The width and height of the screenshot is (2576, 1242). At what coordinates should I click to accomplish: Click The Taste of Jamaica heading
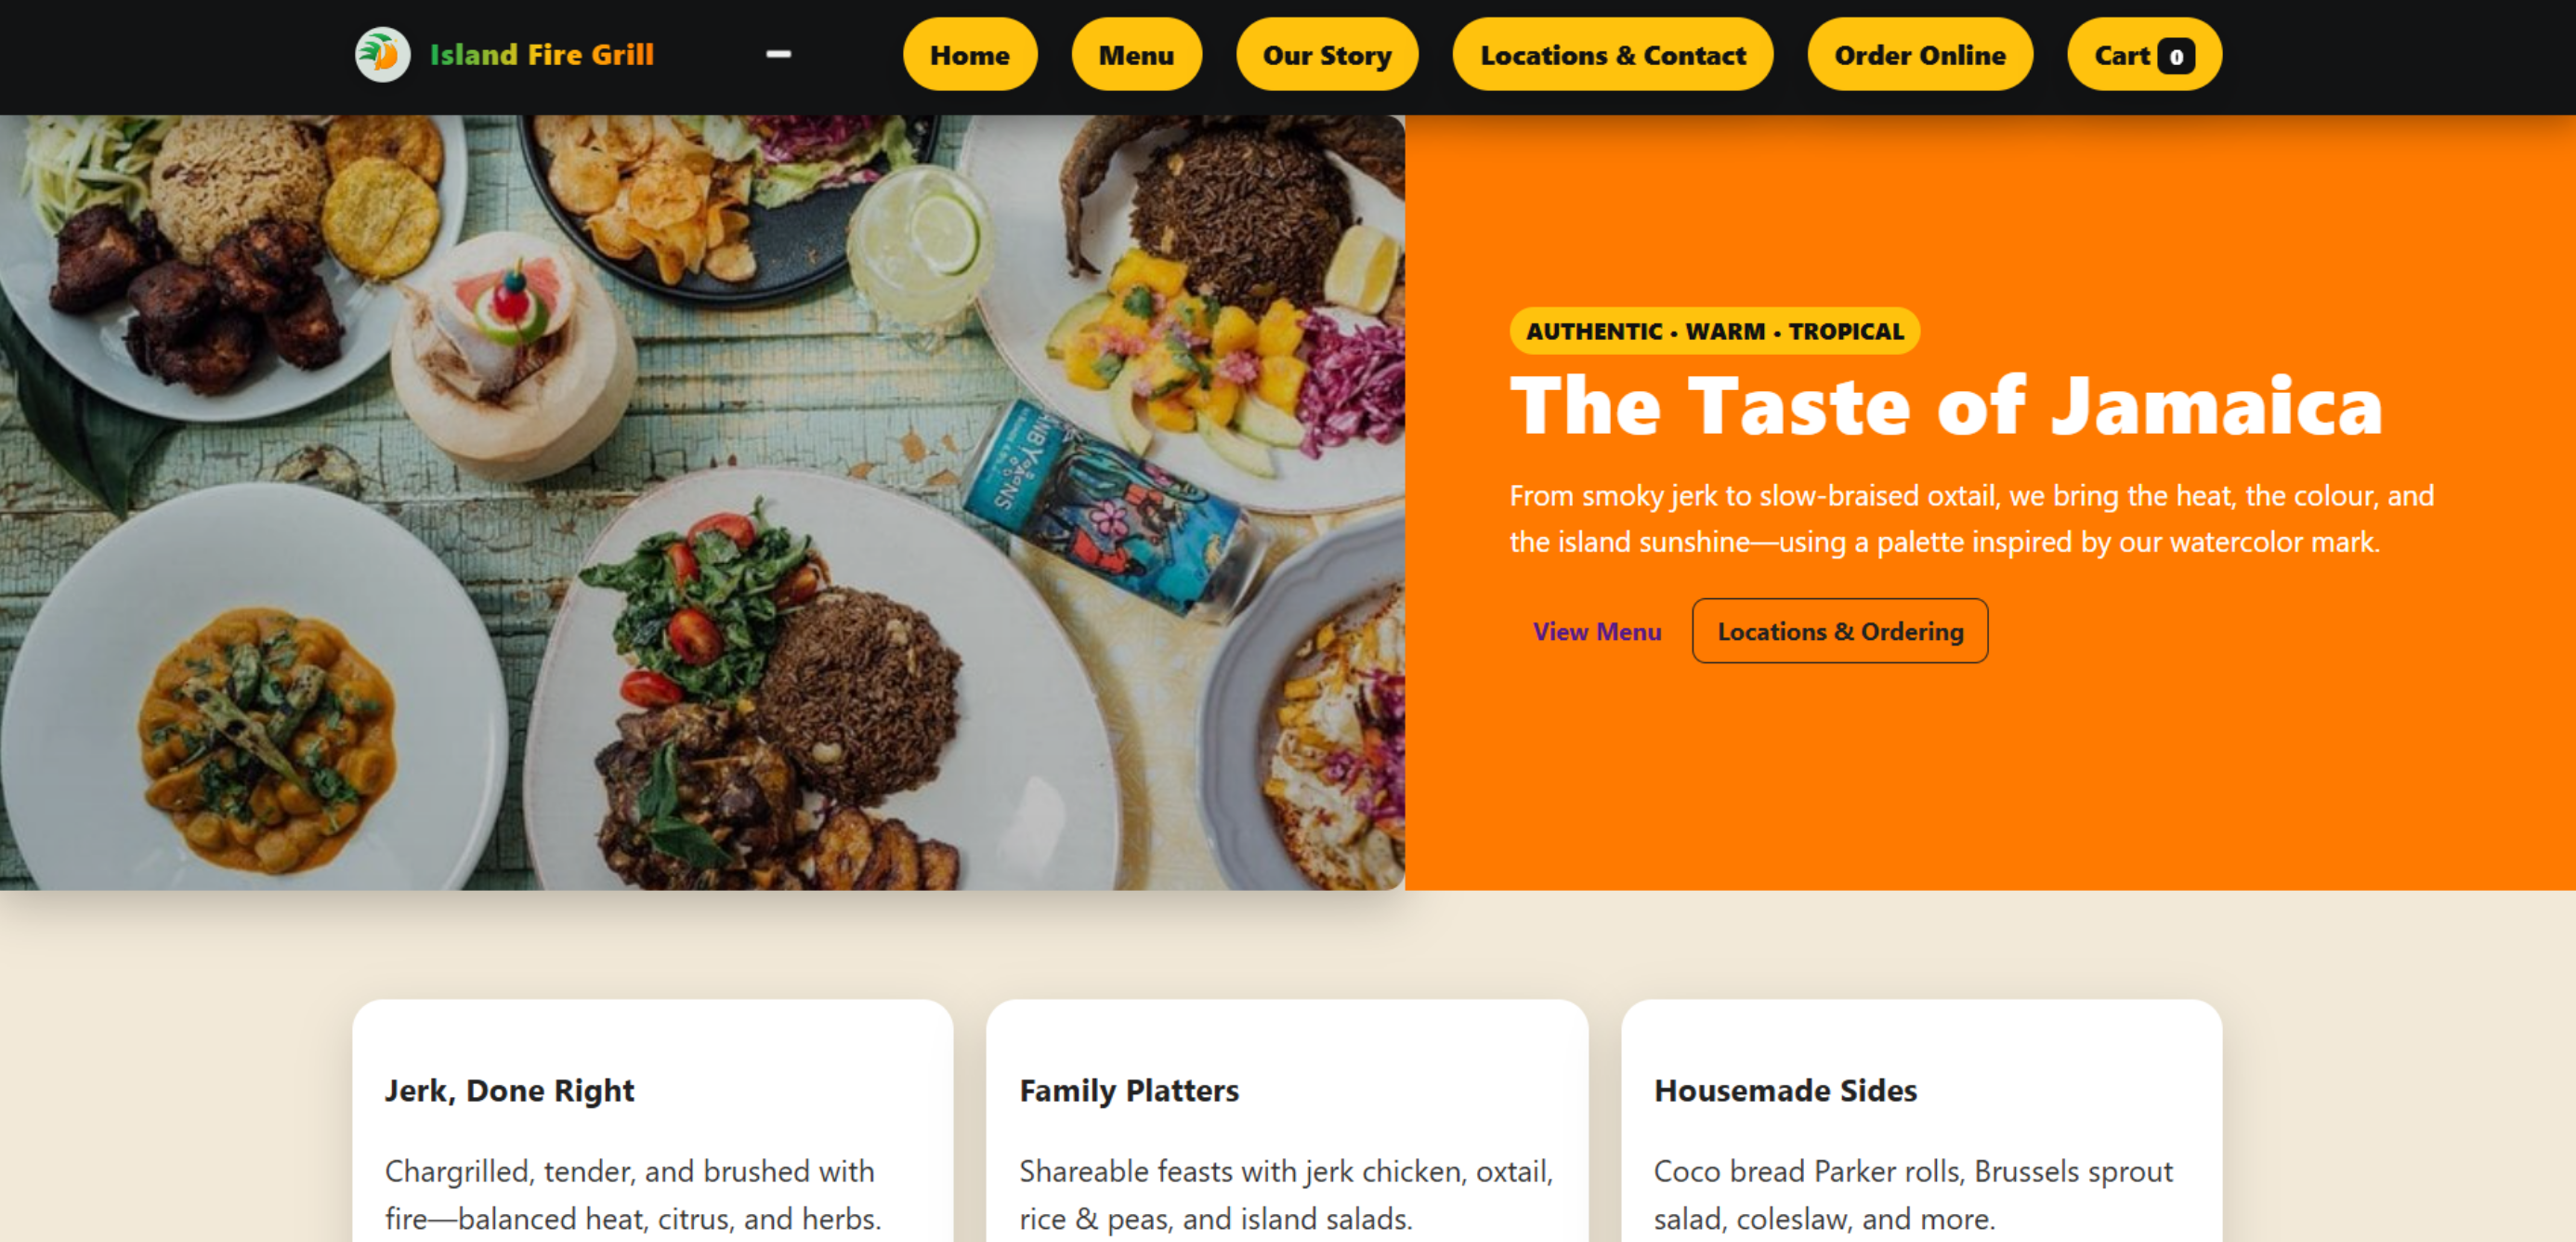click(1946, 406)
